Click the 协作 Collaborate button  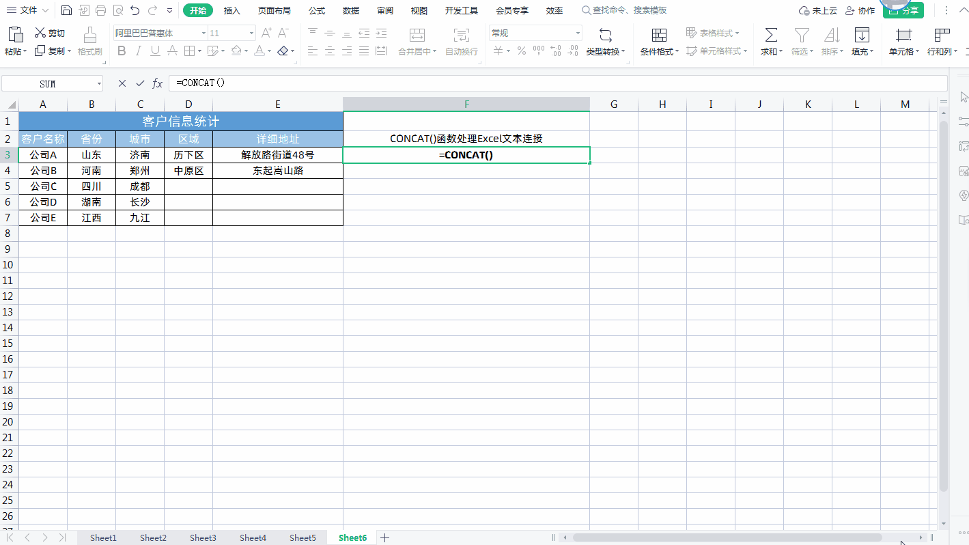click(860, 10)
